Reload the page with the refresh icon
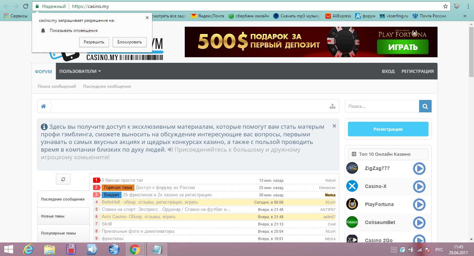474x256 pixels. (x=25, y=6)
